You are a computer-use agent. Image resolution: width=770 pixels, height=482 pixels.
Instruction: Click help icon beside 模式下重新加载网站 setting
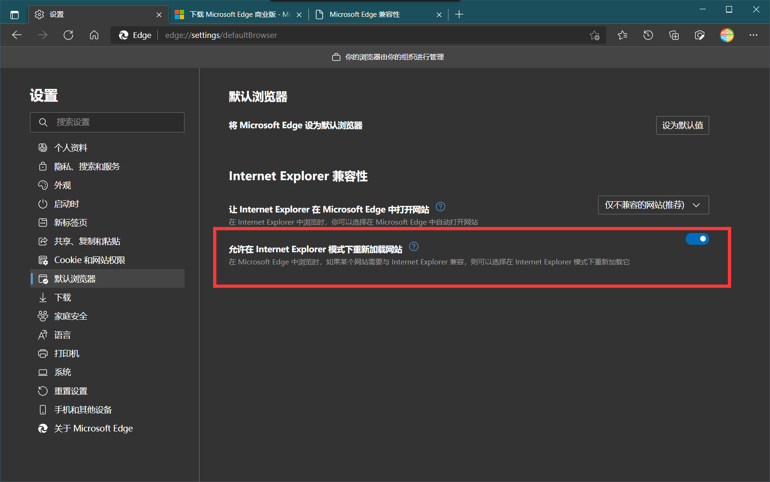pyautogui.click(x=414, y=247)
